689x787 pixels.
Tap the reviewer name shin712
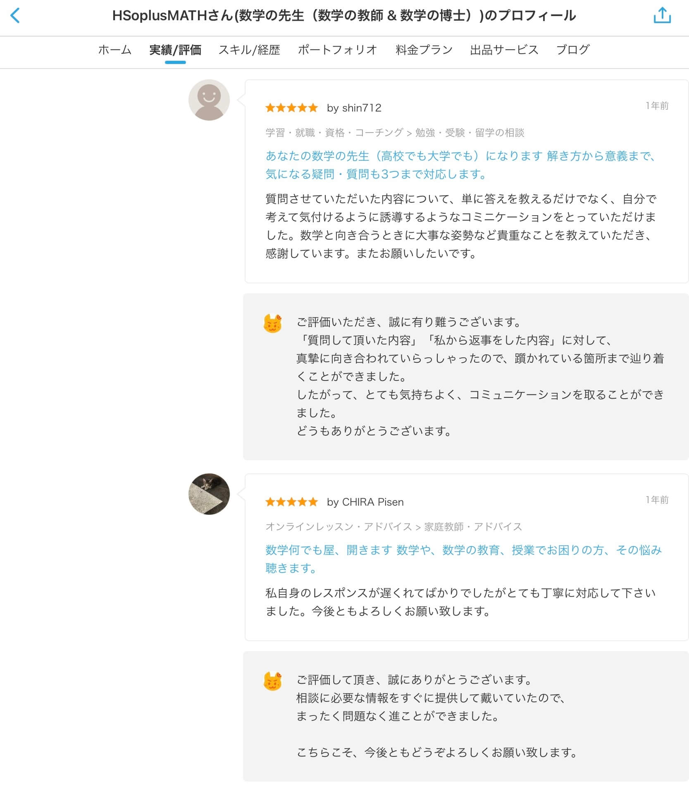[362, 108]
